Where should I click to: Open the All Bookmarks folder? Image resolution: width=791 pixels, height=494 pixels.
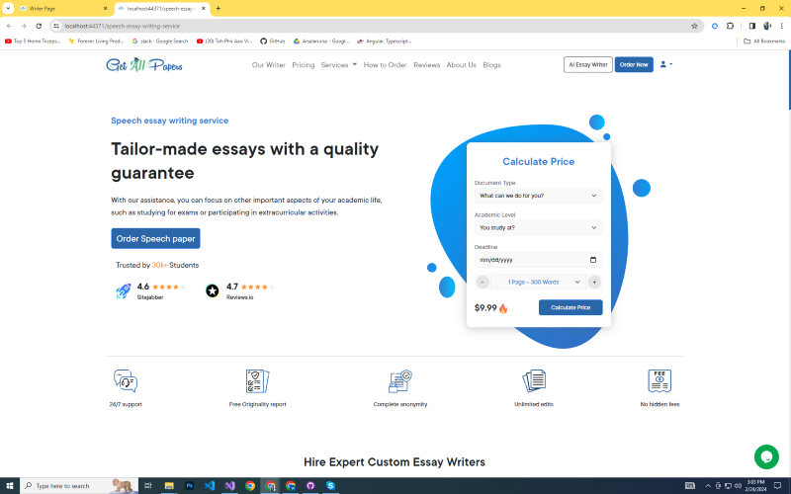pyautogui.click(x=764, y=41)
